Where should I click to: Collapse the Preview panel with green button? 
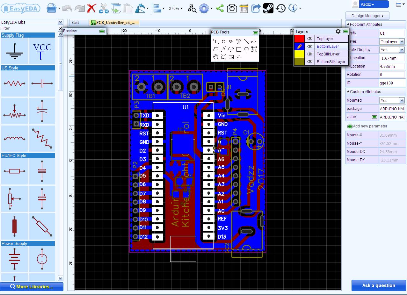pyautogui.click(x=102, y=31)
